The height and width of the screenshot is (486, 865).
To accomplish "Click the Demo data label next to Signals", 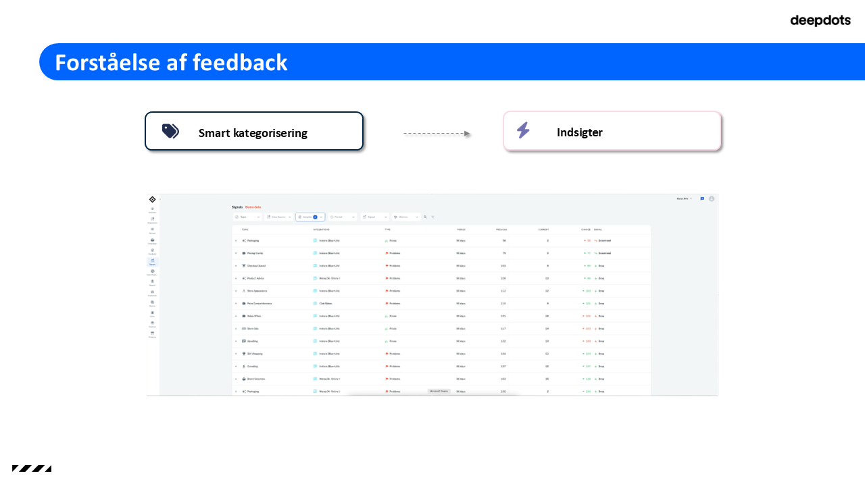I will point(253,207).
